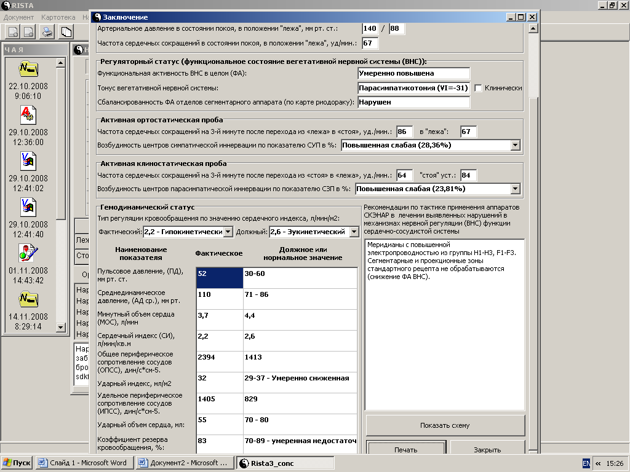Click the circulation reserve coefficient cell 83
This screenshot has height=472, width=630.
click(x=220, y=445)
